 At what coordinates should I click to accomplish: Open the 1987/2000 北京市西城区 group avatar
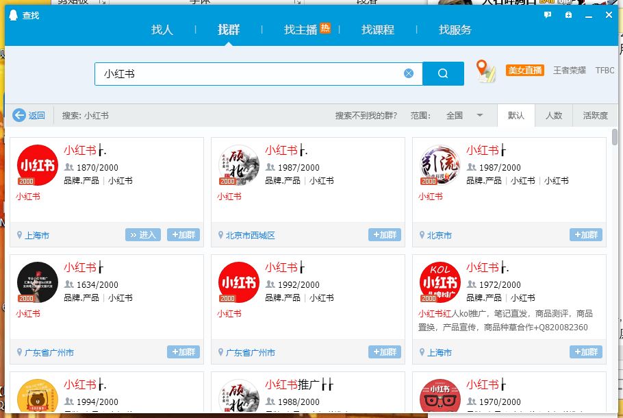239,165
